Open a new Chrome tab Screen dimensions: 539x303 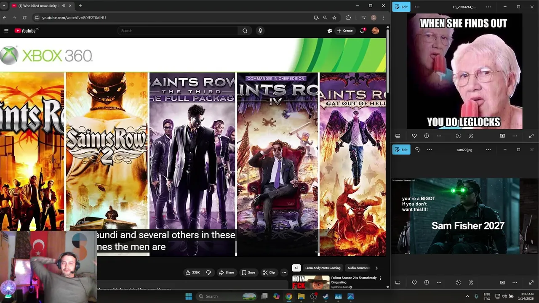pyautogui.click(x=80, y=6)
